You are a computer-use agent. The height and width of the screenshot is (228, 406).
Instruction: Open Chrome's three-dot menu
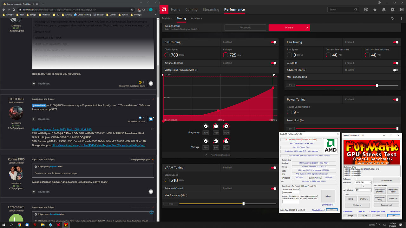point(155,9)
